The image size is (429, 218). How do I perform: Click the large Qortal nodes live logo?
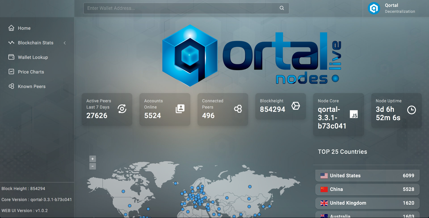coord(252,56)
